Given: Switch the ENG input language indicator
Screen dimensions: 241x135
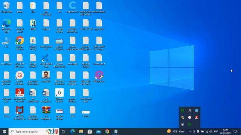Looking at the screenshot, I should (216, 132).
